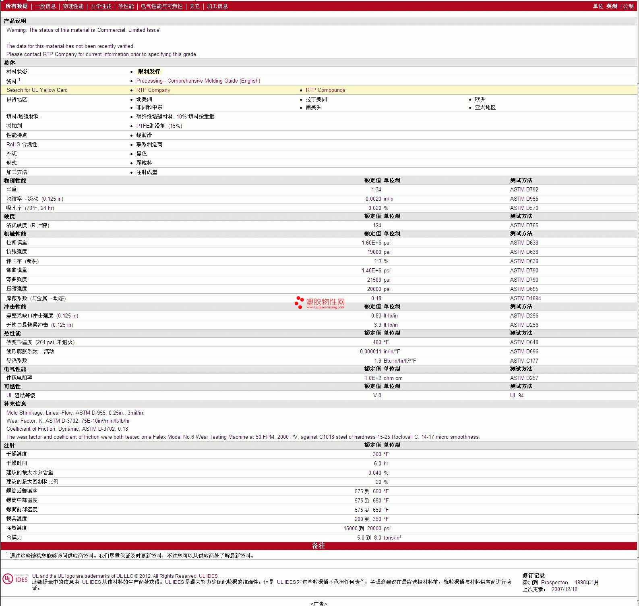Screen dimensions: 639x606
Task: Click the footnote 1 superscript beside 资料
Action: [19, 80]
